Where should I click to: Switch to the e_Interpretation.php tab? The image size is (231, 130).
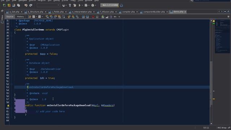82,12
